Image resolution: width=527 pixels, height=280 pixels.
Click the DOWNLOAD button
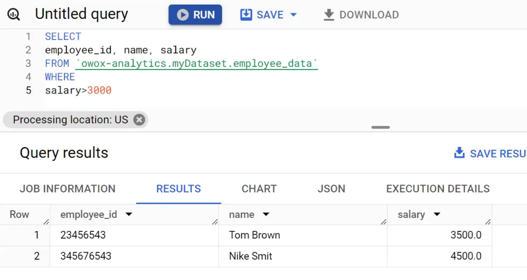tap(361, 15)
